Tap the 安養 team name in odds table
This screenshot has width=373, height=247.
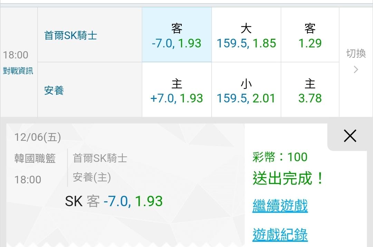(x=54, y=91)
